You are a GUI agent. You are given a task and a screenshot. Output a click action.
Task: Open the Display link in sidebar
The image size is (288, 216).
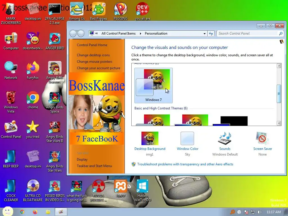pyautogui.click(x=82, y=159)
